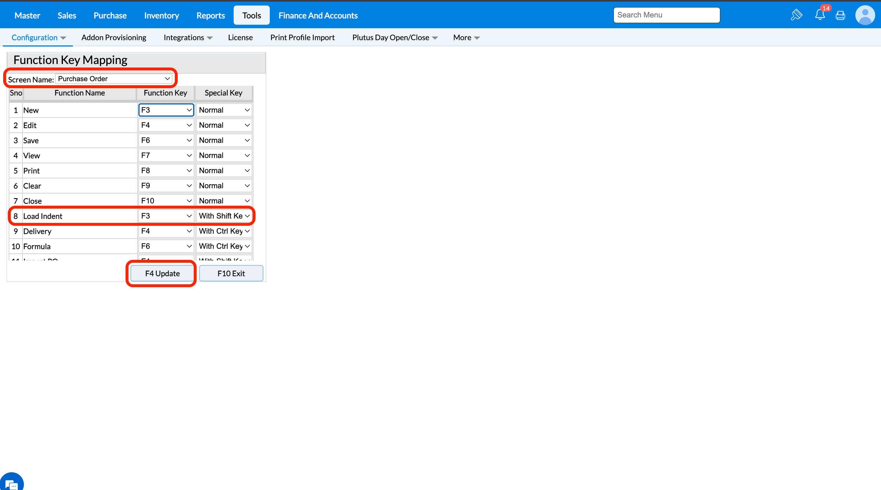Open Special Key dropdown for Load Indent
This screenshot has width=881, height=490.
[x=224, y=216]
